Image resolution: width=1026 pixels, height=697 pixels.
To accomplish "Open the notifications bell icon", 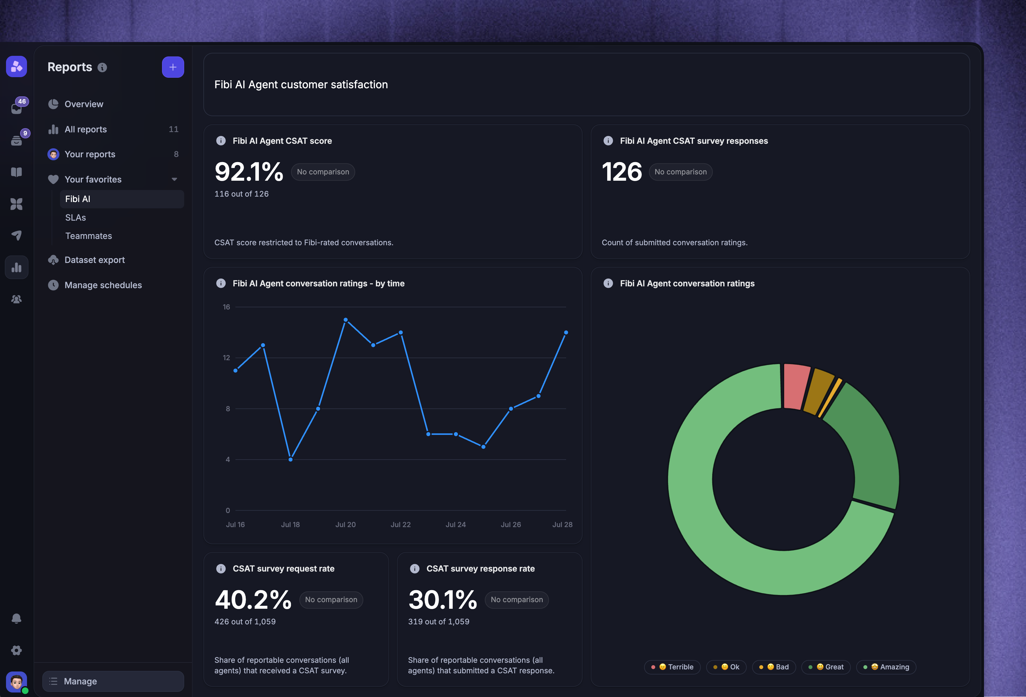I will [x=16, y=618].
